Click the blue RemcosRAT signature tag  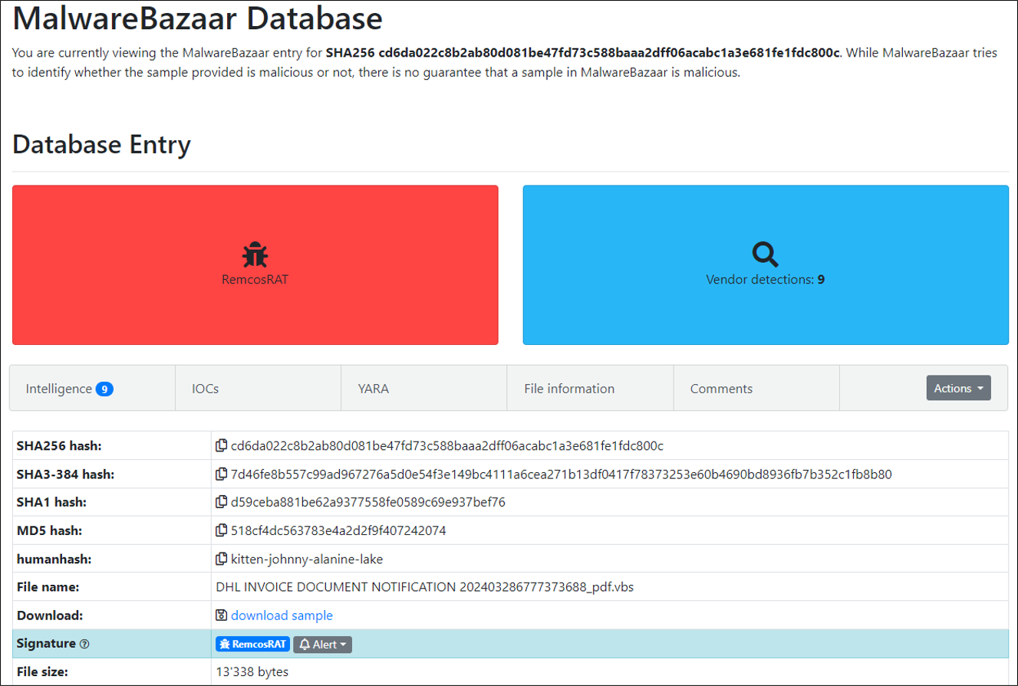pos(252,645)
